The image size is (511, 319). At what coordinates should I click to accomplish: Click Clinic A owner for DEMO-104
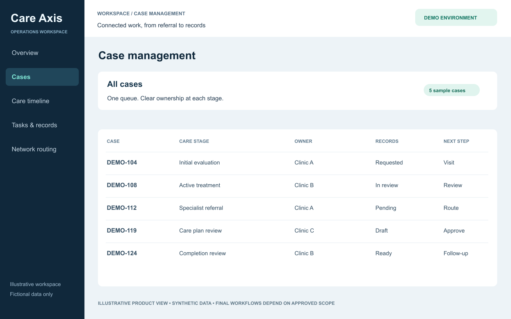(x=304, y=162)
